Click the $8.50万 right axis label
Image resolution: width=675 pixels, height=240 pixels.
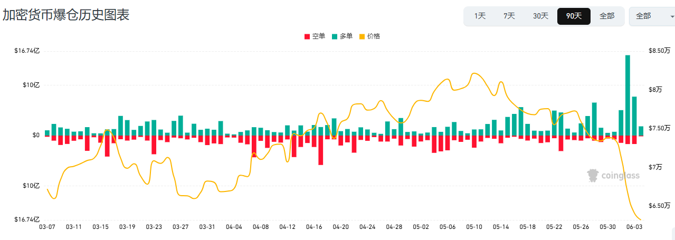(x=659, y=51)
